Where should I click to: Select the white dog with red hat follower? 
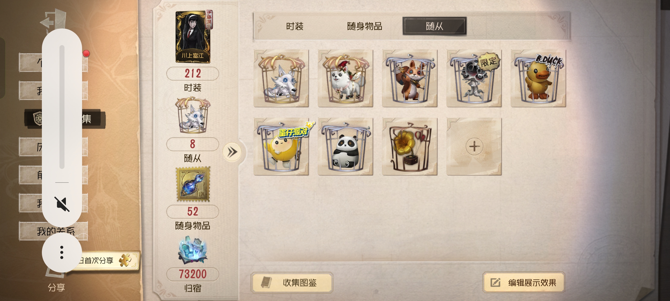pos(345,78)
